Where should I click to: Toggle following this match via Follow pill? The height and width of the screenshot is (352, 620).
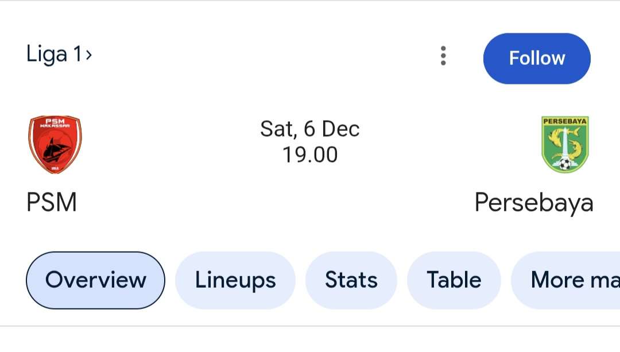coord(536,58)
